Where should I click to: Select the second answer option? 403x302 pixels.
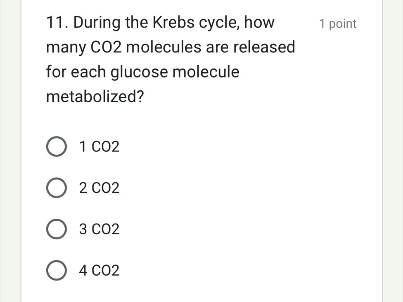coord(57,188)
